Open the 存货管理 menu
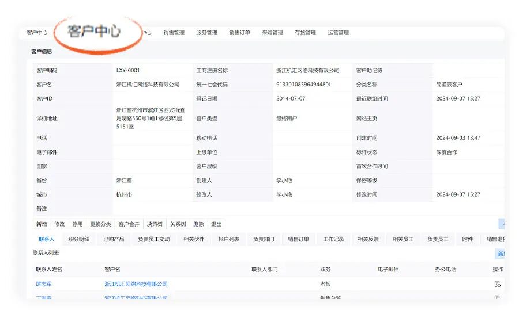 pyautogui.click(x=305, y=33)
